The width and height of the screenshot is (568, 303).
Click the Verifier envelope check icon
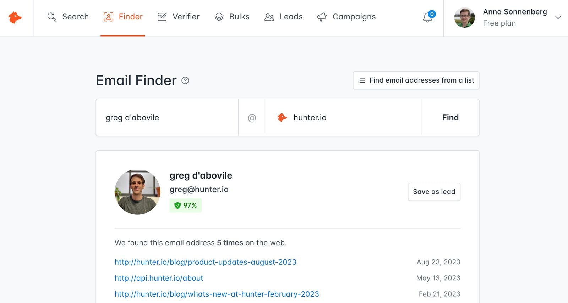(162, 17)
